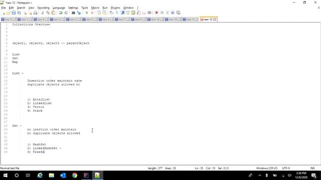Click the Cut scissors icon
Screen dimensions: 321x180
coord(43,13)
